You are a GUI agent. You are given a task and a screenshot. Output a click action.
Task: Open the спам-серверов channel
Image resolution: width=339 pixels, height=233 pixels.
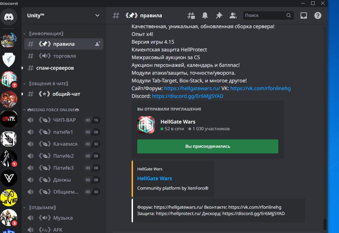click(x=64, y=68)
